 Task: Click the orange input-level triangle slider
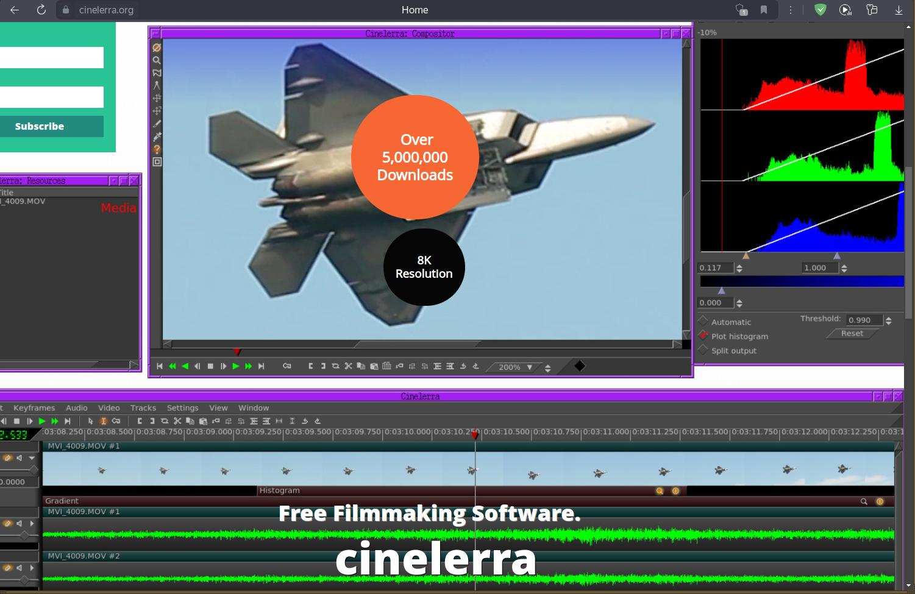(746, 256)
